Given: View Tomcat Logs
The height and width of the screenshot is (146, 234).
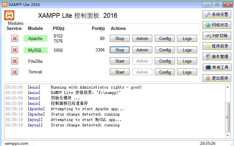Looking at the screenshot, I should [x=187, y=72].
